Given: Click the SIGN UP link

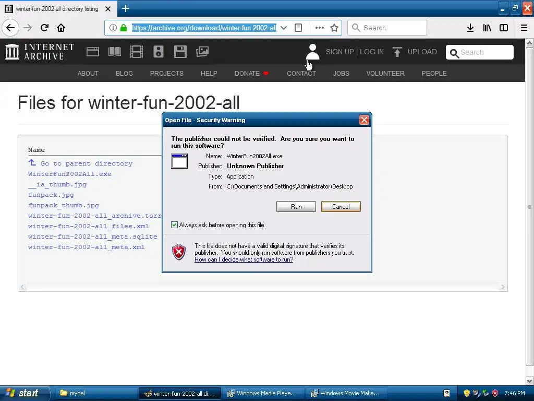Looking at the screenshot, I should tap(340, 52).
